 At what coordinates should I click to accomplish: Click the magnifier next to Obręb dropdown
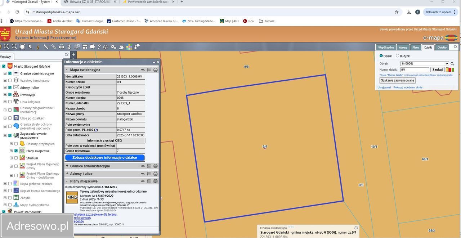coord(452,64)
